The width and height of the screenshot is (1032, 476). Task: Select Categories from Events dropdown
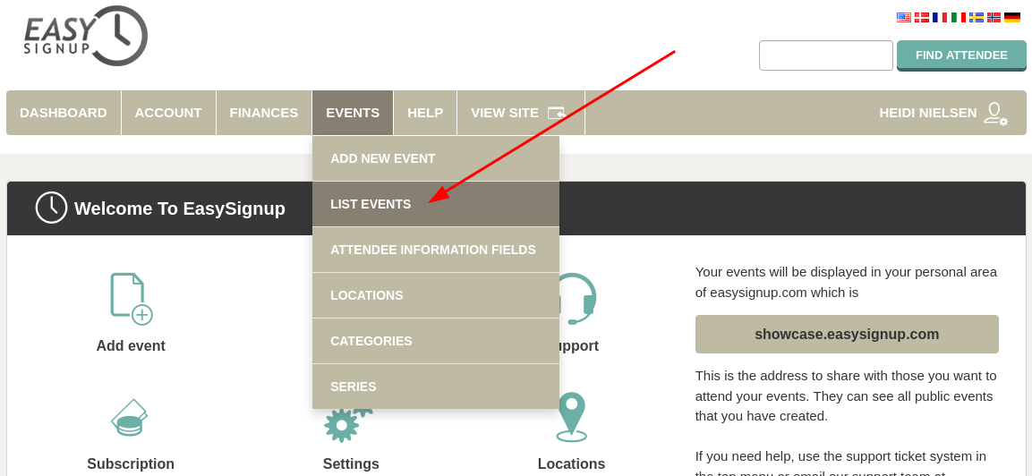click(x=436, y=341)
